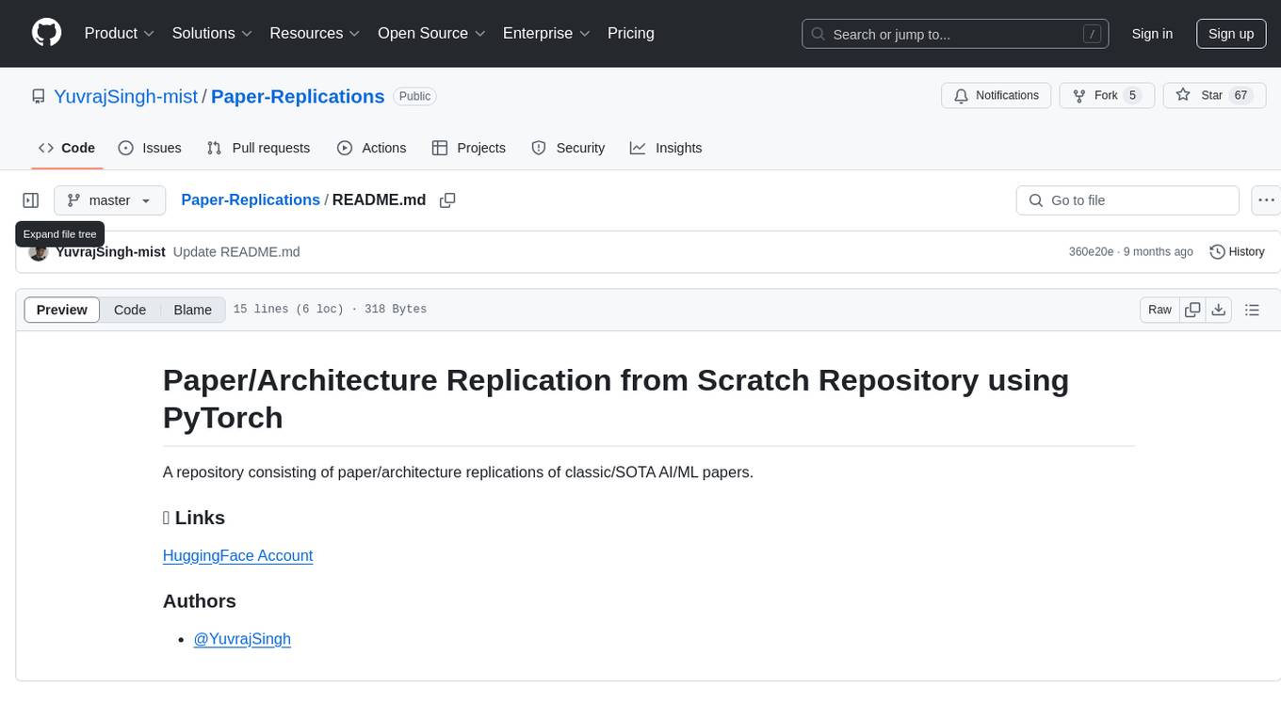Click the Star count 67
Image resolution: width=1281 pixels, height=719 pixels.
tap(1240, 96)
